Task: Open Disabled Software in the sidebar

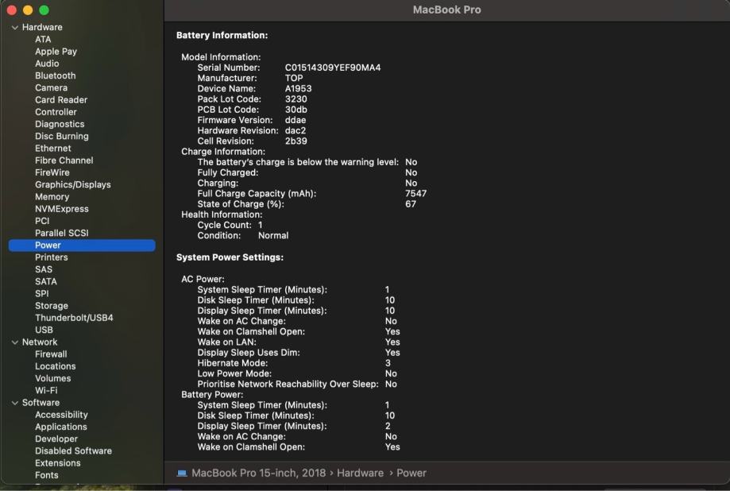Action: pos(73,451)
